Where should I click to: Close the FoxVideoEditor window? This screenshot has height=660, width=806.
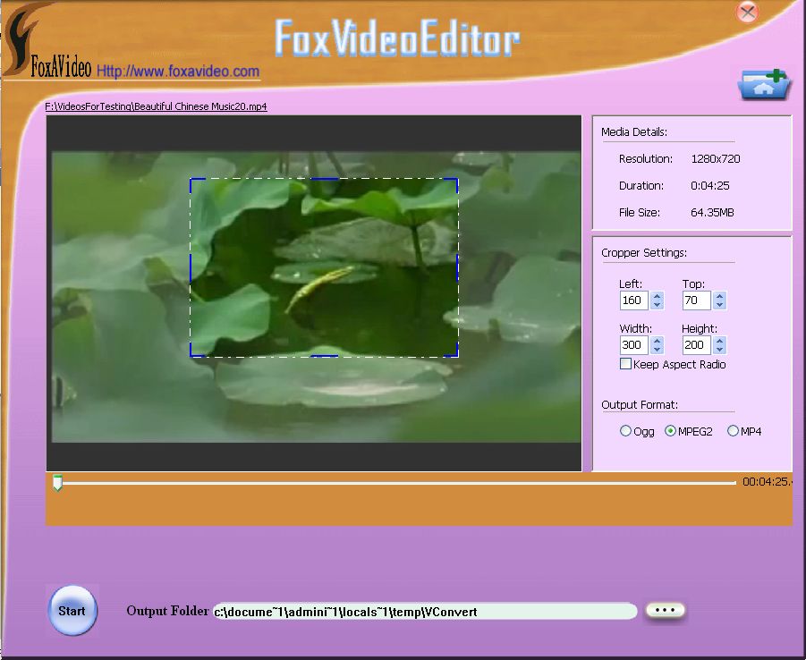(x=747, y=12)
